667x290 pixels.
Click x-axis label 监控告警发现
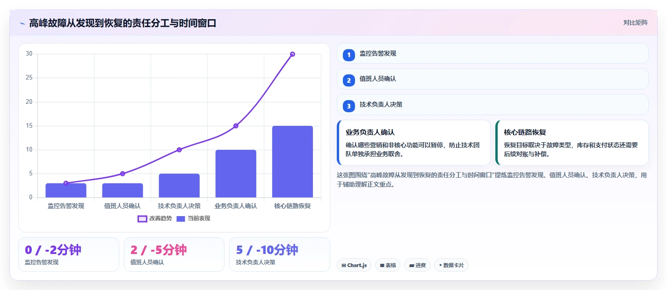pyautogui.click(x=66, y=206)
